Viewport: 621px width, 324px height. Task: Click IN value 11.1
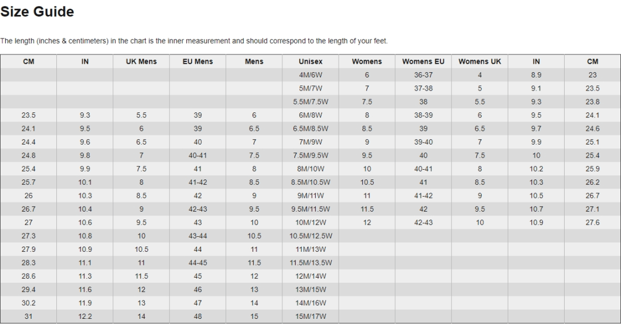[x=85, y=263]
